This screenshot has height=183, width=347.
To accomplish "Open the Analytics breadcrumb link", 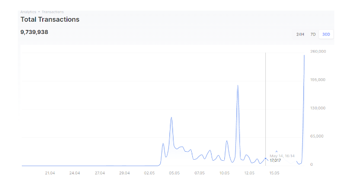I will click(28, 12).
